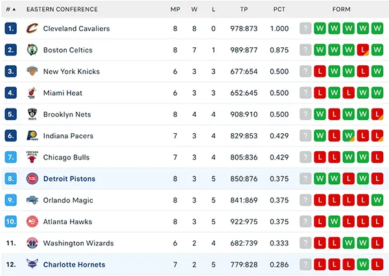Open the Orlando Magic team link
This screenshot has width=389, height=276.
point(68,200)
